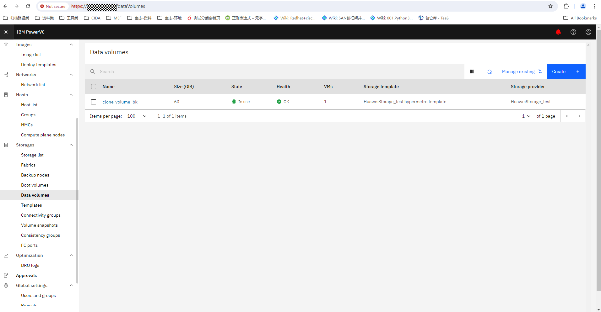Click the Create button

point(566,71)
